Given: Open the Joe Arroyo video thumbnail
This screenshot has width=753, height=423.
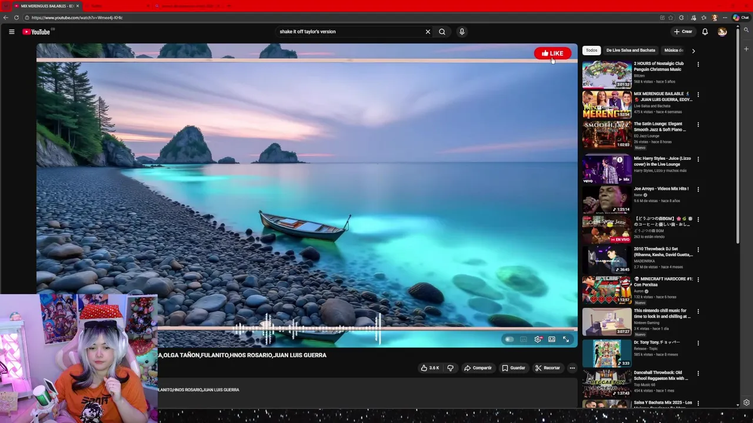Looking at the screenshot, I should pos(607,199).
